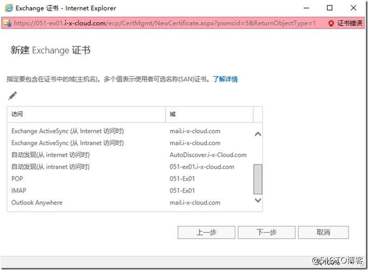Viewport: 368px width, 270px height.
Task: Click the 取消 cancel button
Action: click(x=323, y=232)
